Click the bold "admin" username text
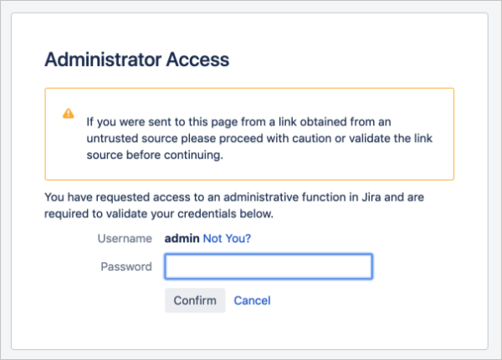The height and width of the screenshot is (360, 502). coord(182,238)
